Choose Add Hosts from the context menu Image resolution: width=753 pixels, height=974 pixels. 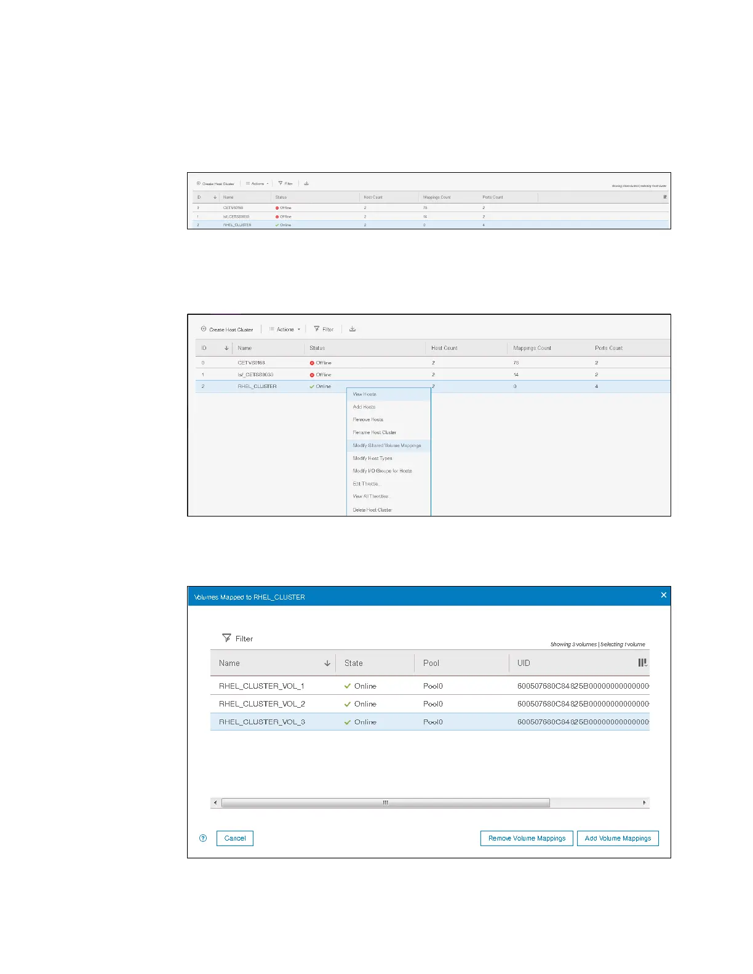click(389, 407)
